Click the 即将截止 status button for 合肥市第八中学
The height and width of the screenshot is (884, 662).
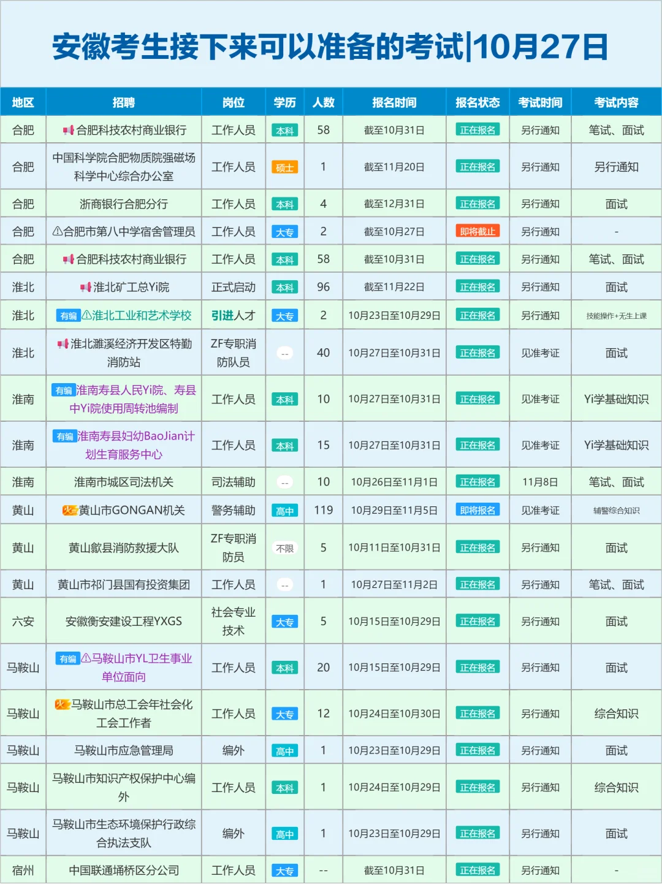coord(477,231)
